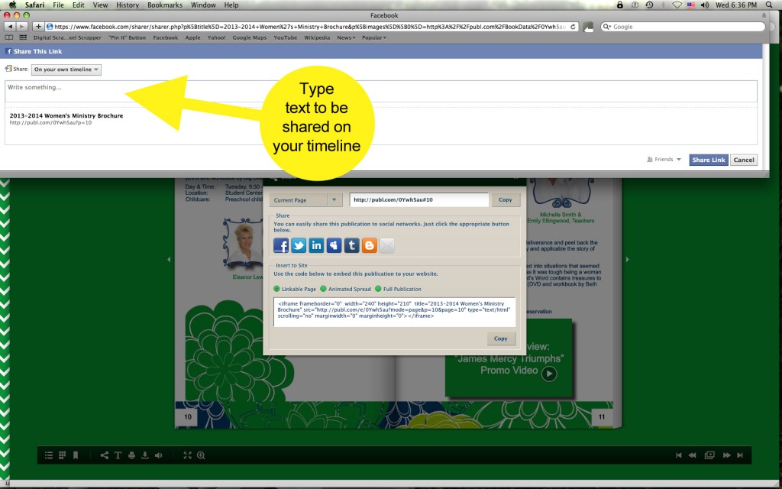Share the publication on MySpace
The height and width of the screenshot is (489, 782).
334,245
